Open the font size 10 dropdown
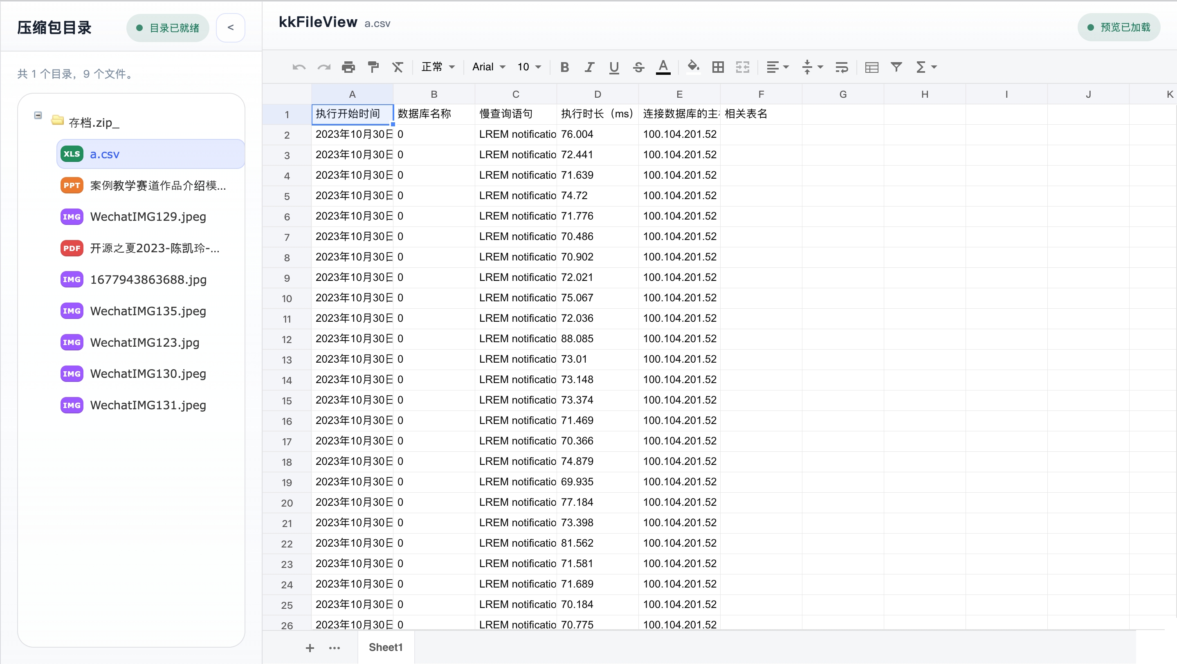 point(529,67)
